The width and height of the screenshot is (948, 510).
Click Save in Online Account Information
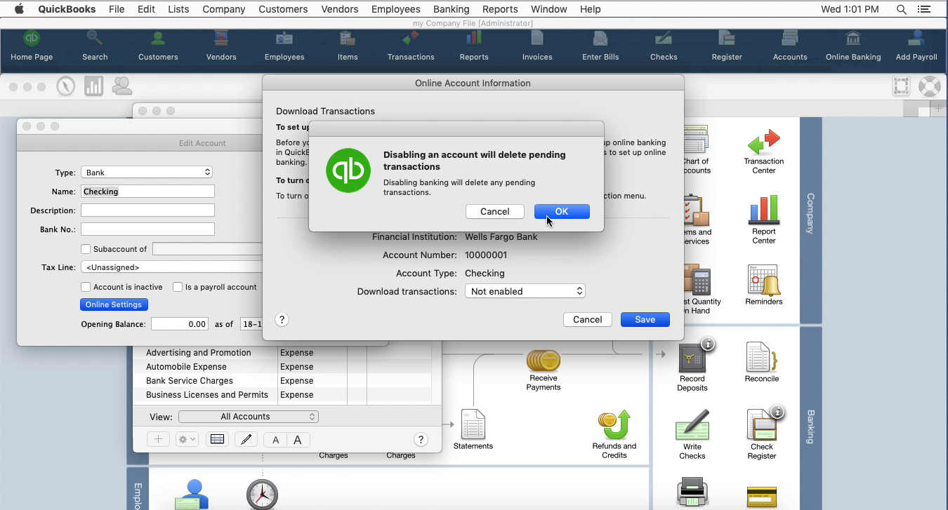pos(645,320)
